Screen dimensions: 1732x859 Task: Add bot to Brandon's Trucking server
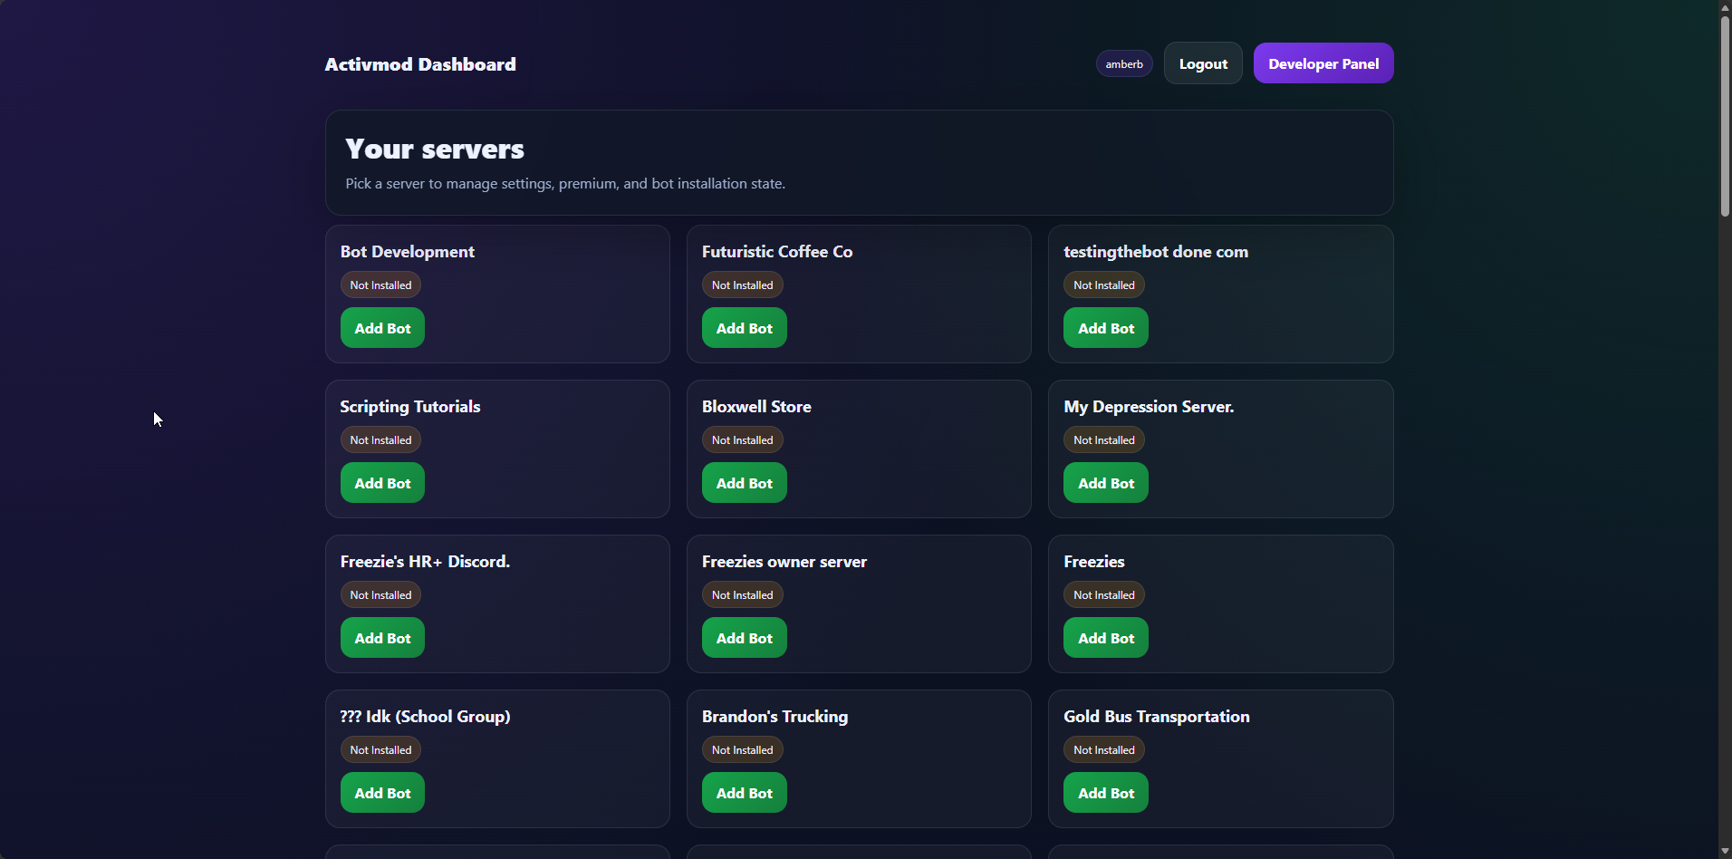point(744,793)
